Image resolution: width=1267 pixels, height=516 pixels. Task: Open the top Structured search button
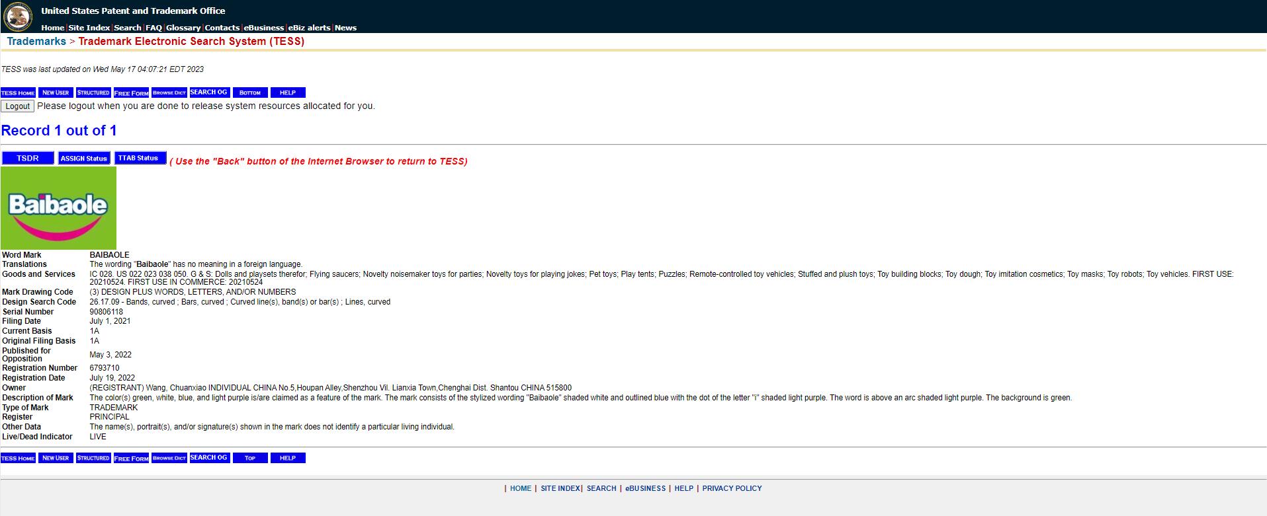pyautogui.click(x=93, y=92)
